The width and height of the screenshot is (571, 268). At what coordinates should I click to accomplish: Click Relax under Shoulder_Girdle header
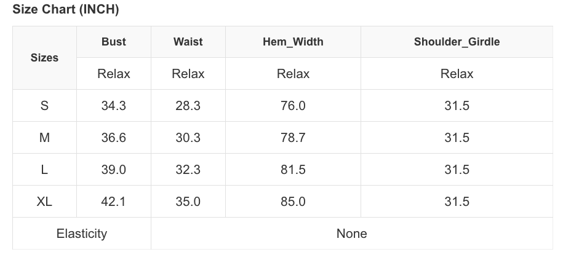point(457,74)
